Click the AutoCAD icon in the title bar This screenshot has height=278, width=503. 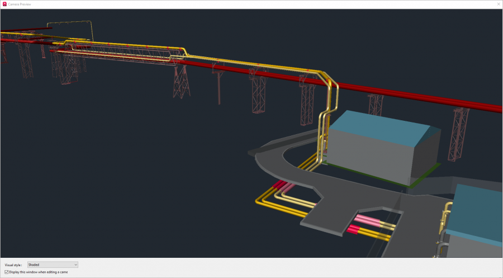coord(4,4)
